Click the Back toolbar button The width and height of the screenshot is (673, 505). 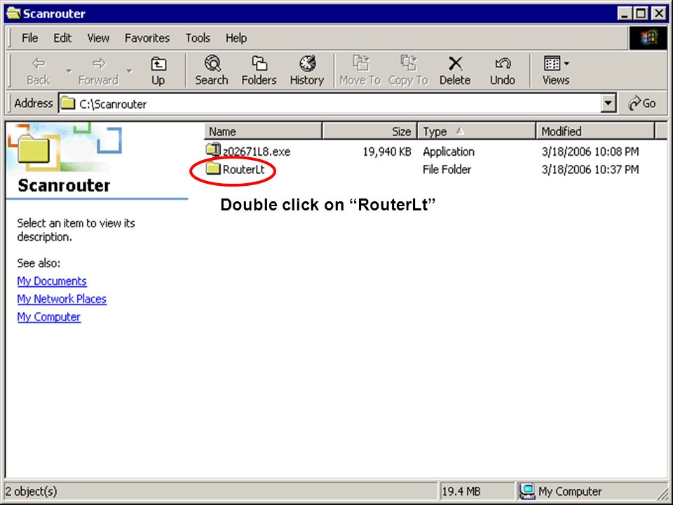[38, 71]
